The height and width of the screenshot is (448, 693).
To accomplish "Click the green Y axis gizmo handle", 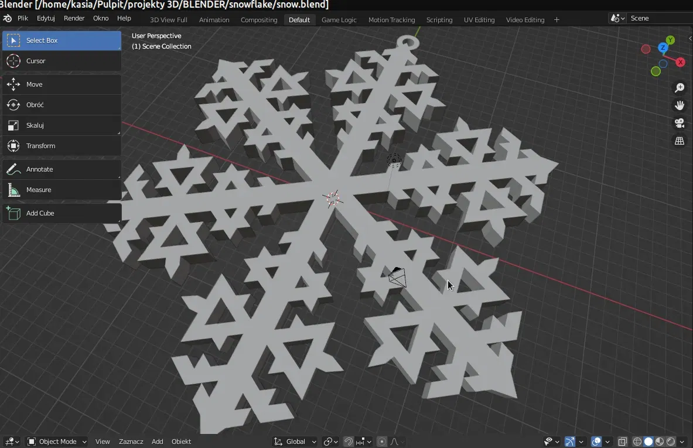I will pyautogui.click(x=671, y=40).
